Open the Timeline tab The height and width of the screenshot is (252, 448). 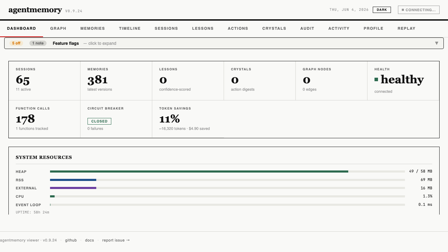point(130,28)
